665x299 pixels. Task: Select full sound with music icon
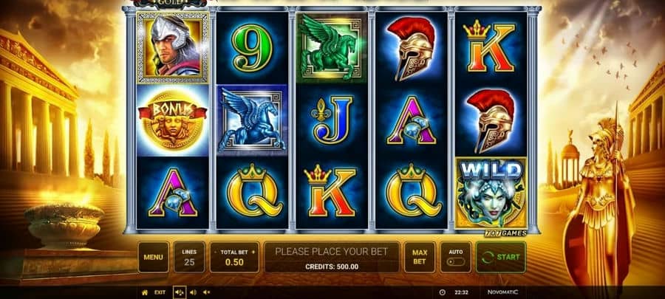pyautogui.click(x=180, y=292)
